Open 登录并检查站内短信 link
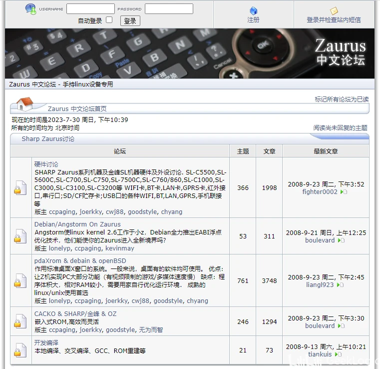The image size is (380, 369). click(x=334, y=20)
